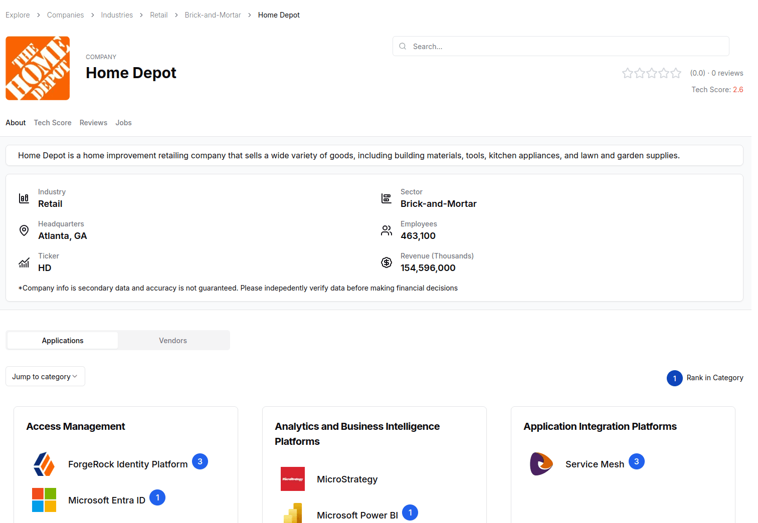Screen dimensions: 758x523
Task: Click the rank badge beside Microsoft Power BI
Action: (x=410, y=512)
